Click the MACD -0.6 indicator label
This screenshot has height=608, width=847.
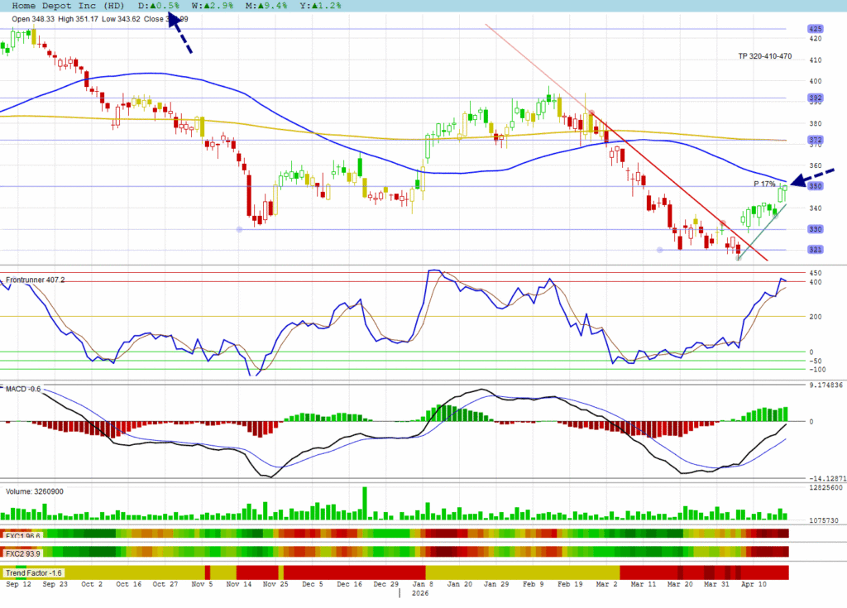(x=24, y=388)
